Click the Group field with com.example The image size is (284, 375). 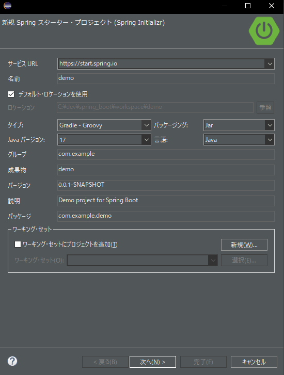[166, 154]
